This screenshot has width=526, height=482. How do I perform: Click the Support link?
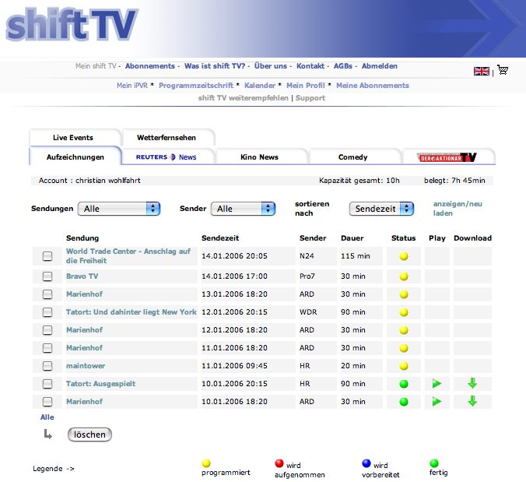[310, 98]
